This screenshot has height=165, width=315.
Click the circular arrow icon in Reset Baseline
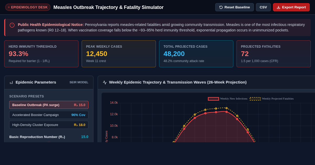221,7
